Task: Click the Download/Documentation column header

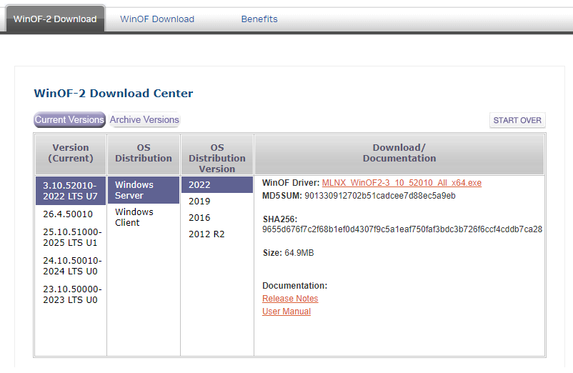Action: click(399, 154)
